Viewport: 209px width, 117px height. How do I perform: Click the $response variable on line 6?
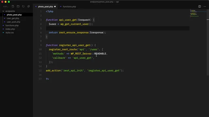[97, 32]
